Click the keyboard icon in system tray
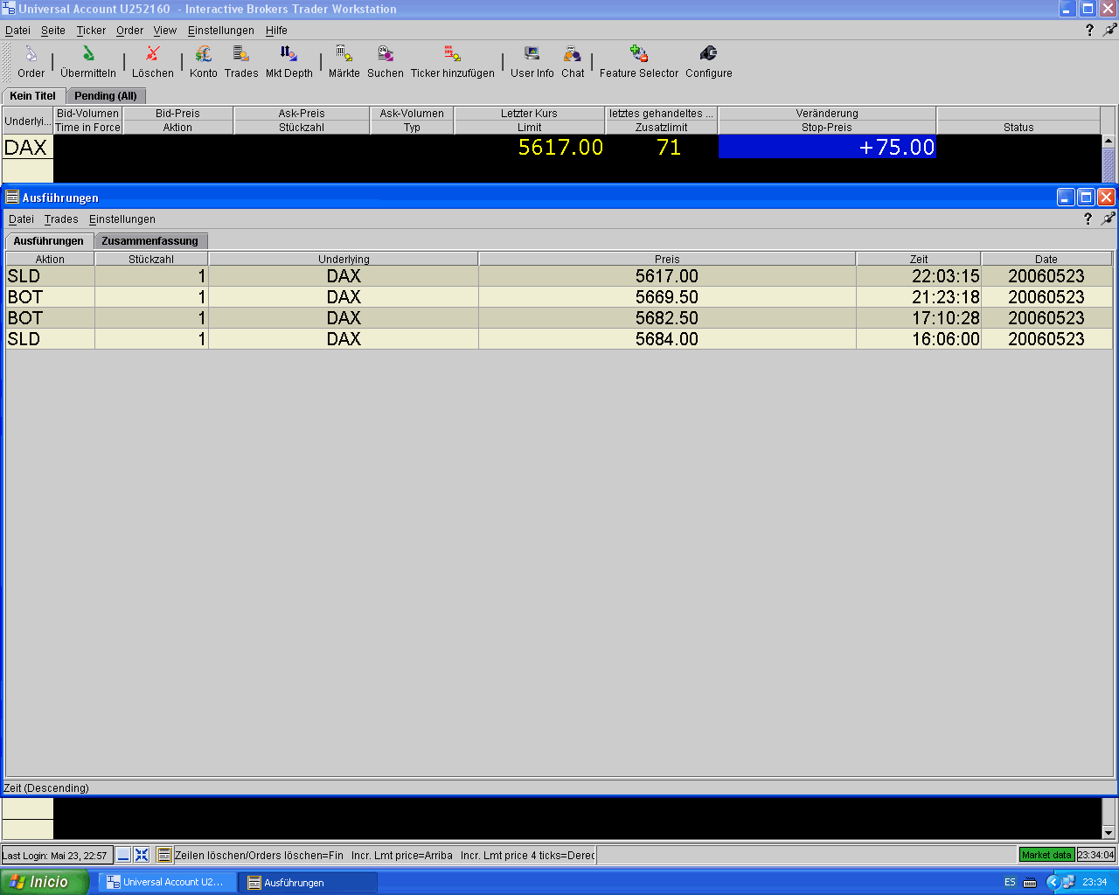1119x895 pixels. (1030, 882)
